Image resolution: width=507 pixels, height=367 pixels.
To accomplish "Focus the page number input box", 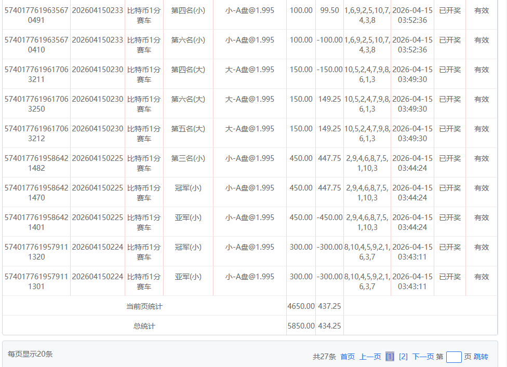I will pos(453,357).
